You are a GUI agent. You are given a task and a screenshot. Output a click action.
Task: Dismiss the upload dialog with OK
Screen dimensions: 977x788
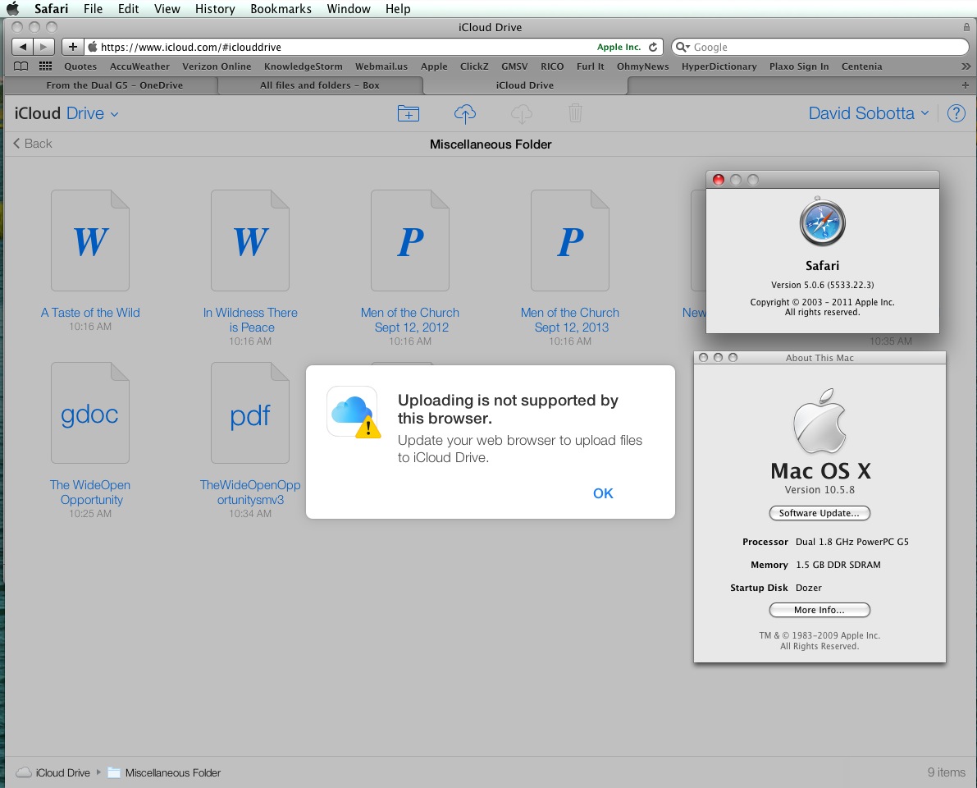pyautogui.click(x=603, y=493)
